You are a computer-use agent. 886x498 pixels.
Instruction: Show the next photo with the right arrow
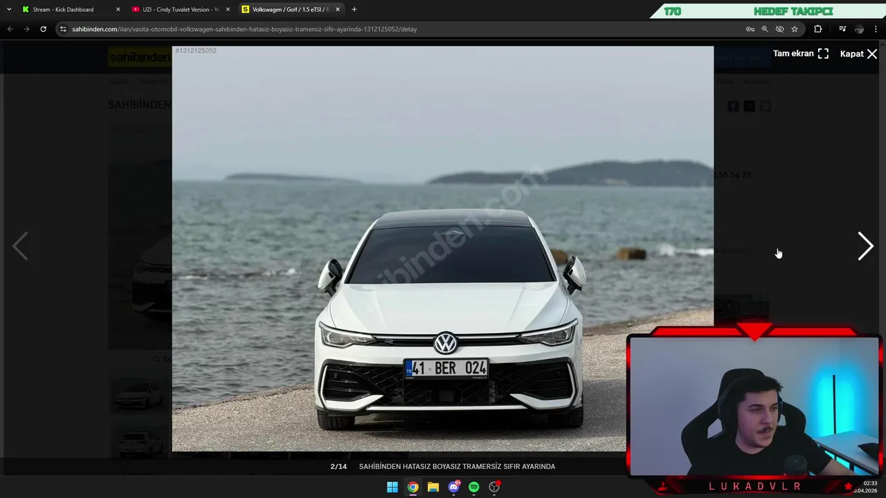865,246
